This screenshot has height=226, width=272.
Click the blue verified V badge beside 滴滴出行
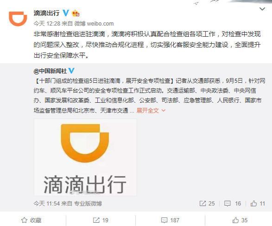pyautogui.click(x=66, y=13)
